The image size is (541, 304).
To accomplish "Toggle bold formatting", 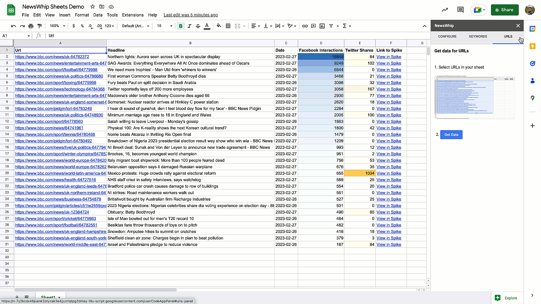I will pos(181,26).
